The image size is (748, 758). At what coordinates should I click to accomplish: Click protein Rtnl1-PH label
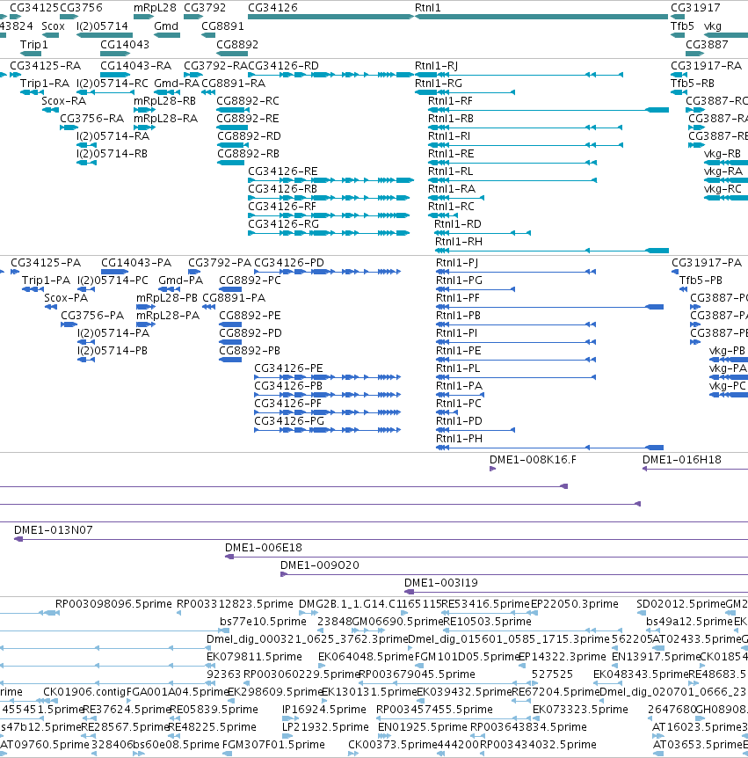[459, 439]
